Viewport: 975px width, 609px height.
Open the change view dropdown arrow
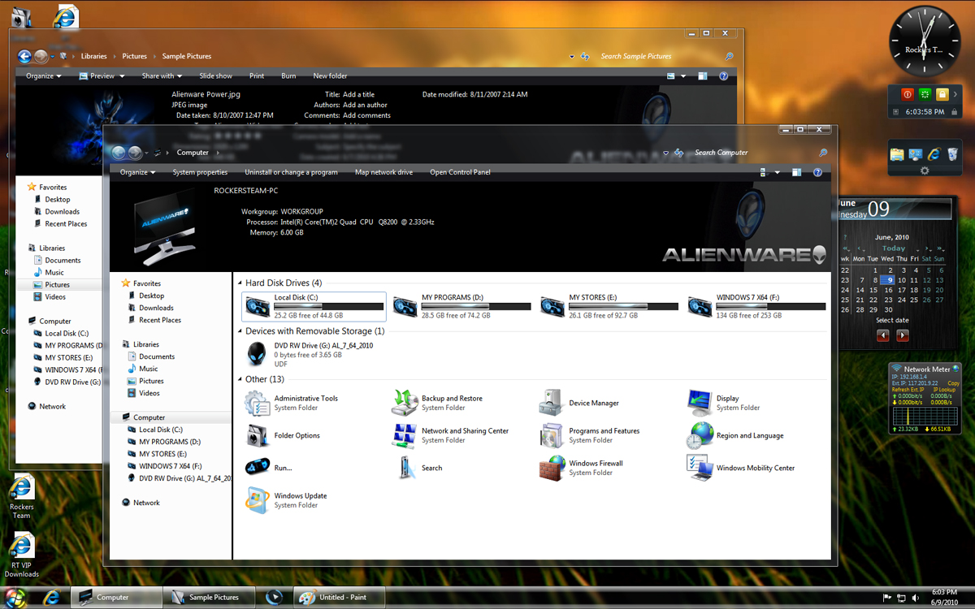pyautogui.click(x=778, y=172)
